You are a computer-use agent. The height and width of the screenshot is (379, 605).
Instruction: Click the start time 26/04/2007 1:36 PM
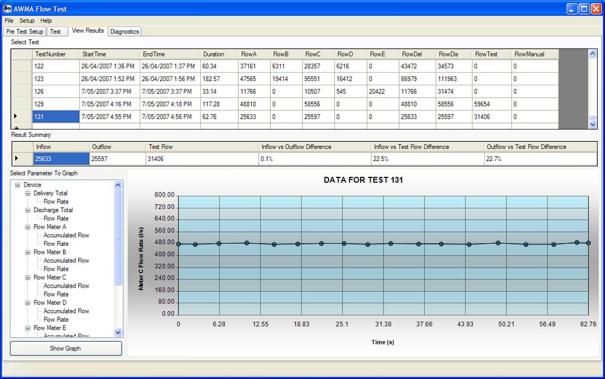click(110, 67)
